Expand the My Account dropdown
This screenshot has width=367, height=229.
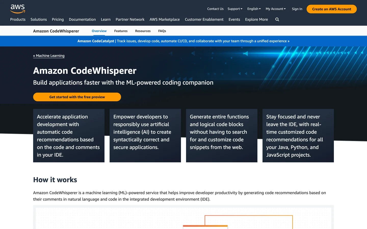[276, 9]
